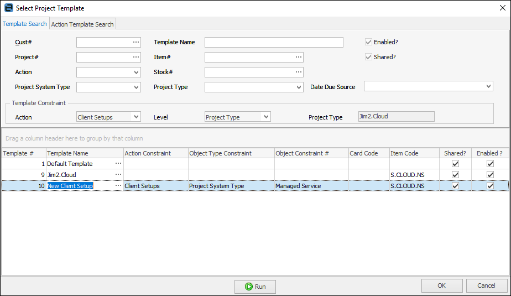Click the read-only Project Type Jim2.Cloud field
The height and width of the screenshot is (296, 511).
[397, 116]
